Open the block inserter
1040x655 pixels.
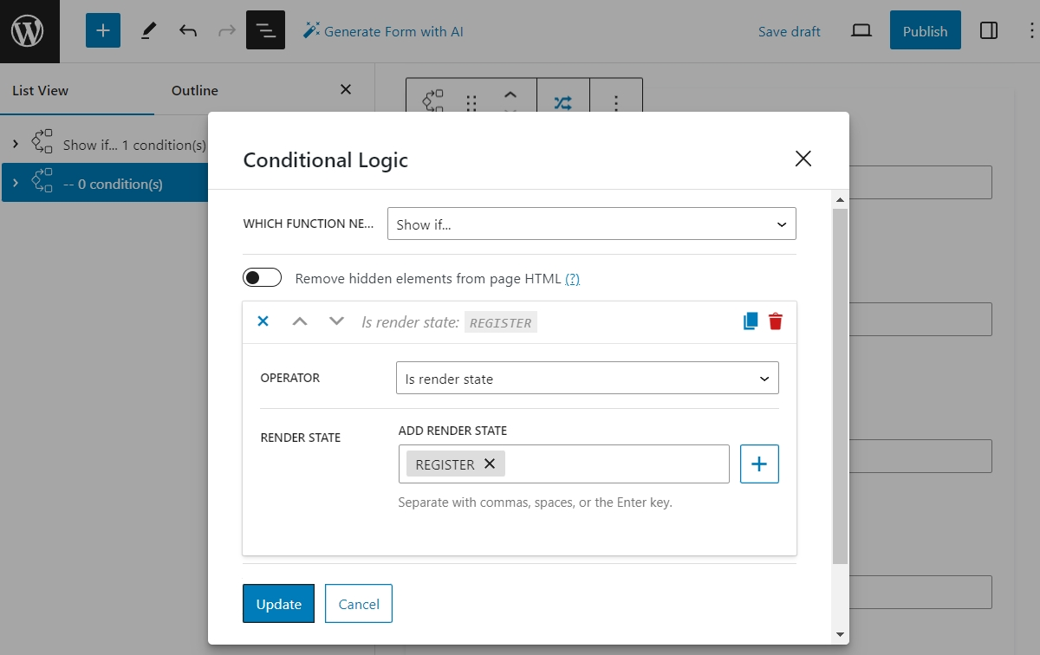tap(103, 30)
